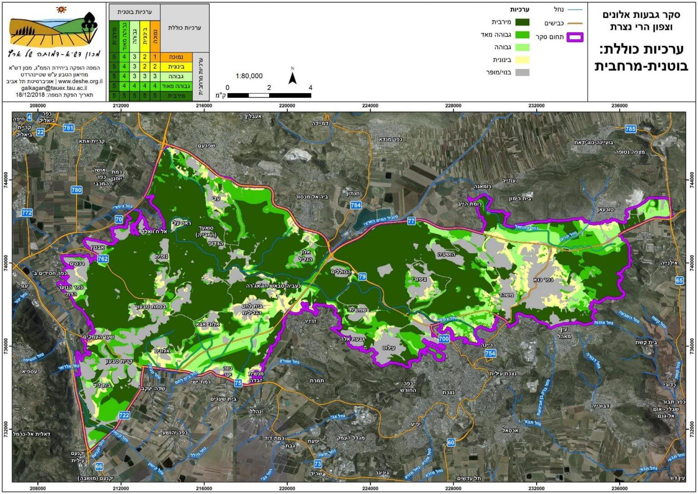Viewport: 698px width, 494px height.
Task: Click the route 60 highway shield
Action: [x=451, y=442]
